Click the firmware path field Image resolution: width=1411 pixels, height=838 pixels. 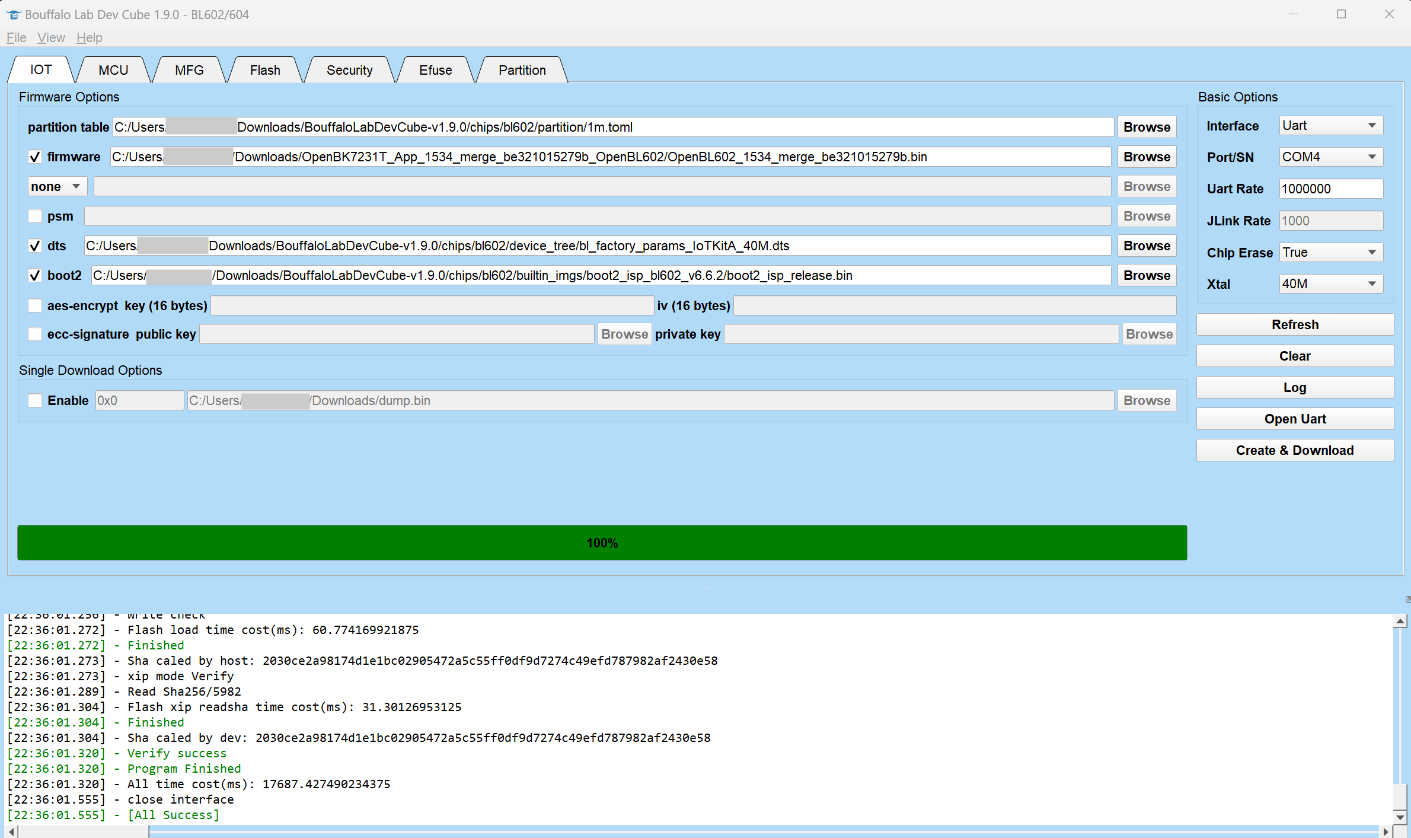coord(611,157)
